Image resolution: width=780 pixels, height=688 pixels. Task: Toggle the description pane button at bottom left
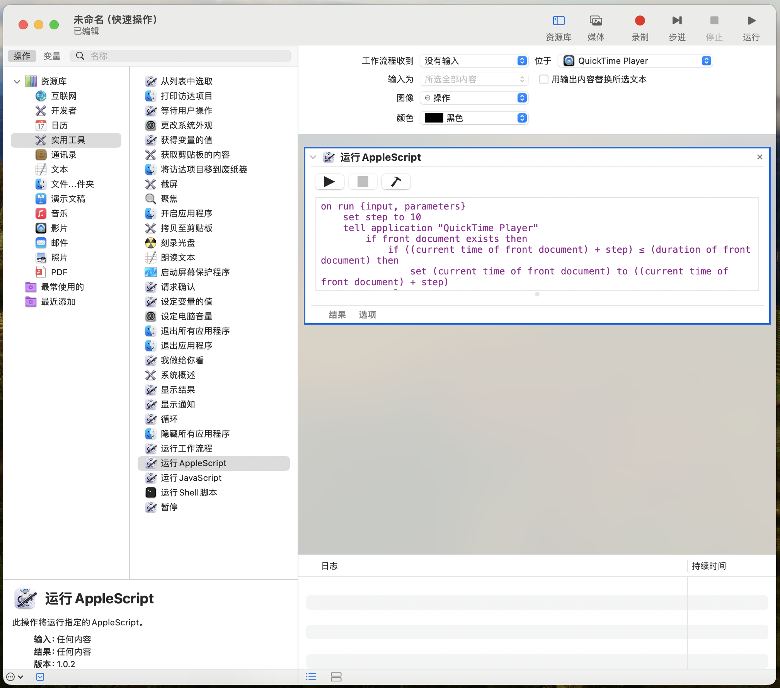pos(40,677)
